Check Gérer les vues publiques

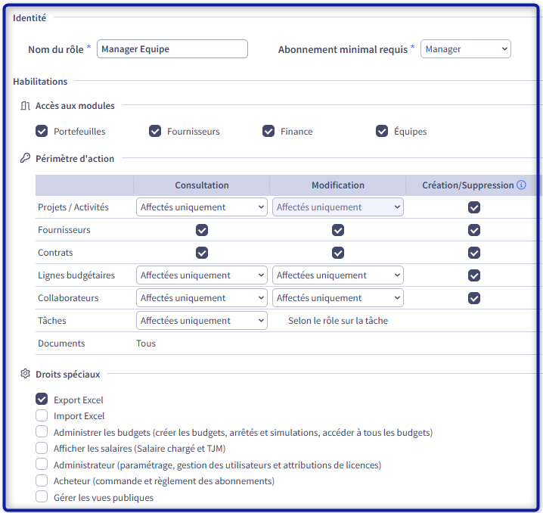(x=42, y=496)
